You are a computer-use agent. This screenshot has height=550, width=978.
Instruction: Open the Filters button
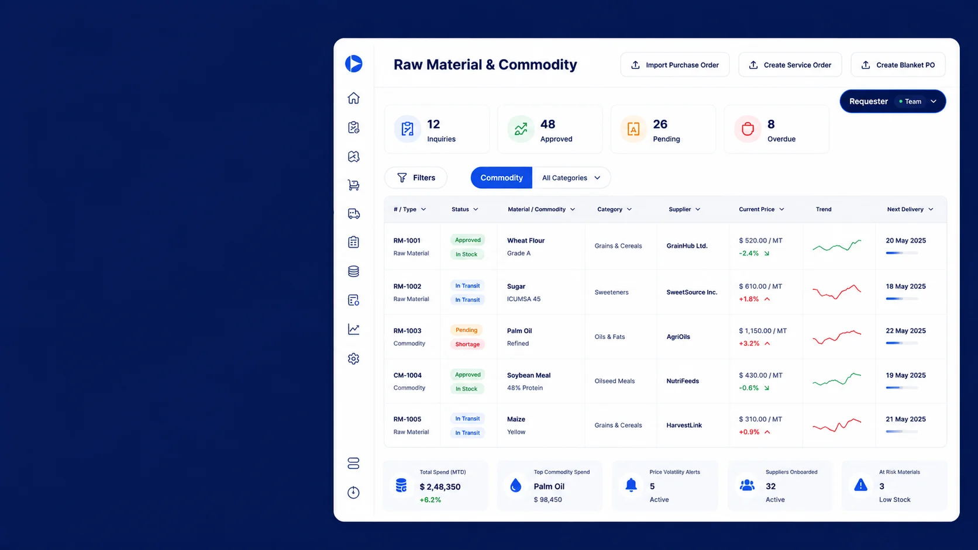click(416, 178)
